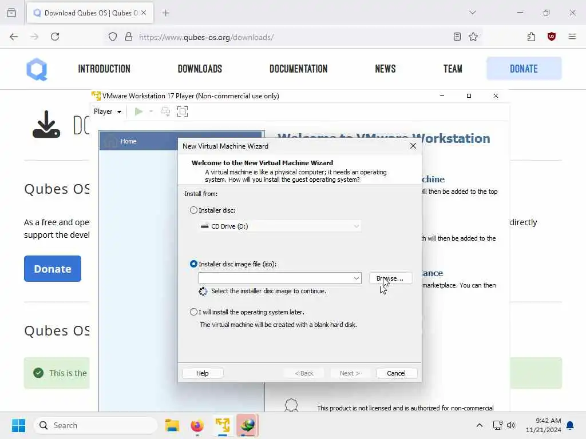The image size is (586, 439).
Task: Open the NEWS menu item
Action: coord(385,69)
